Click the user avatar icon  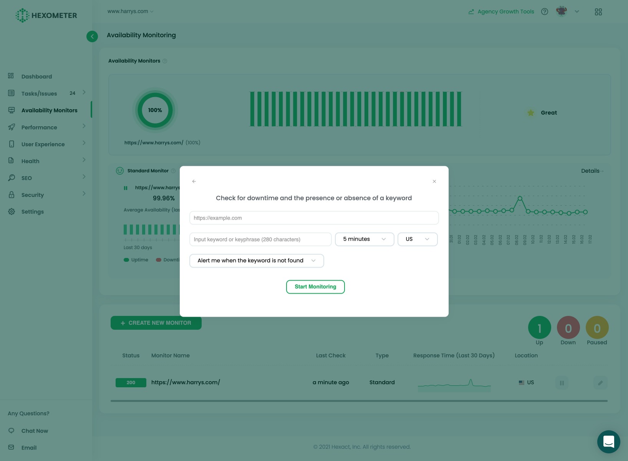[562, 12]
